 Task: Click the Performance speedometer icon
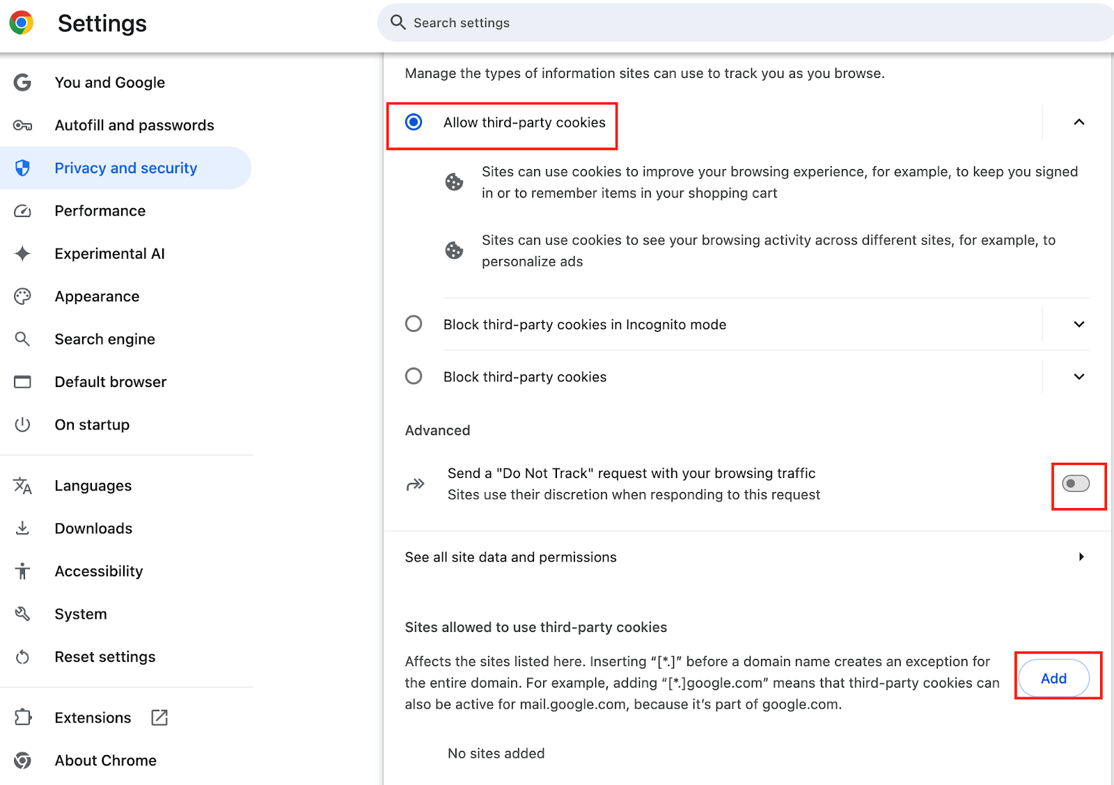(x=22, y=211)
